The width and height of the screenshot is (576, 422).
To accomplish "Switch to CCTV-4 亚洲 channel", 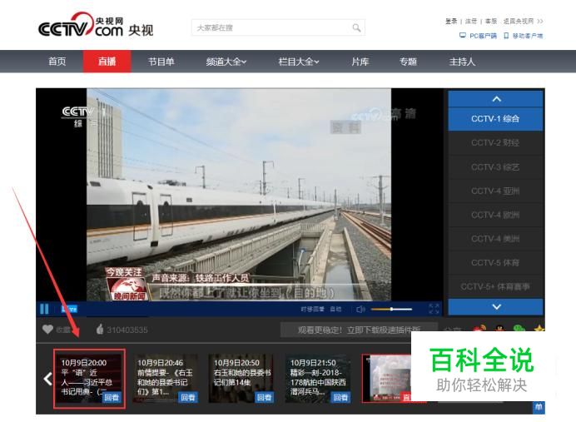I will click(495, 191).
